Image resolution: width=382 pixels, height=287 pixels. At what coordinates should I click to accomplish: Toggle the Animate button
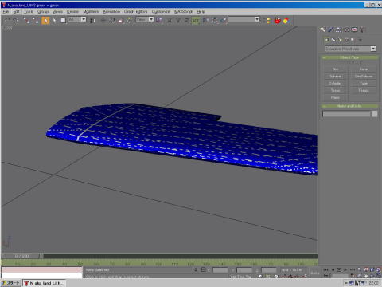coord(315,273)
